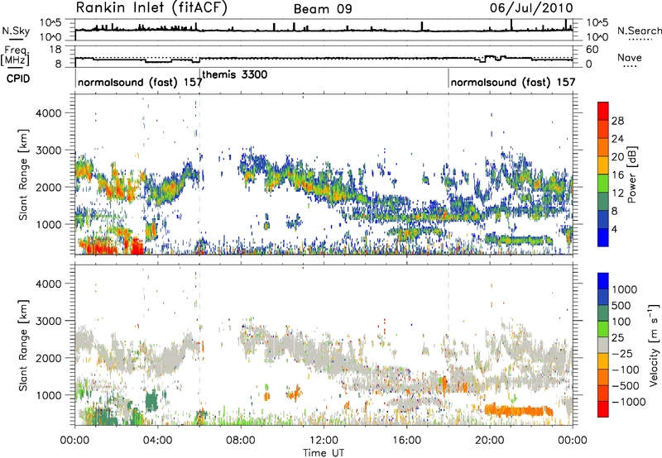Click the "N.Sky" legend label
Viewport: 662px width, 458px height.
[x=16, y=31]
